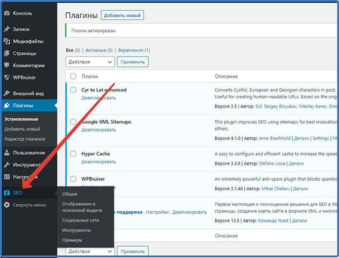339x258 pixels.
Task: Filter plugins by Вкрапления (1)
Action: (x=134, y=50)
